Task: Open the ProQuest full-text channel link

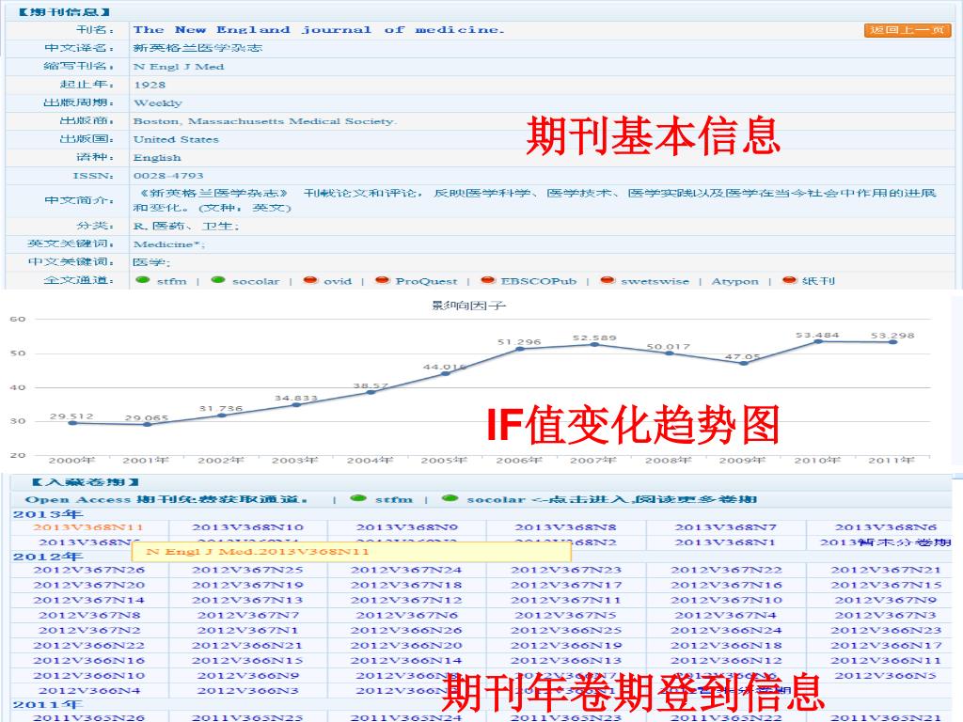Action: coord(426,281)
